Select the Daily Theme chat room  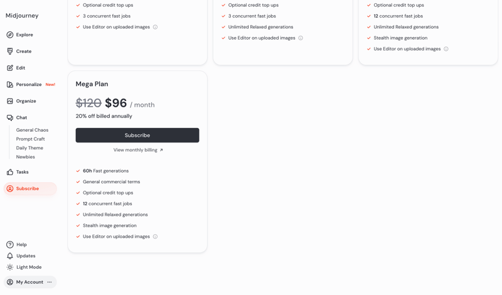tap(29, 148)
